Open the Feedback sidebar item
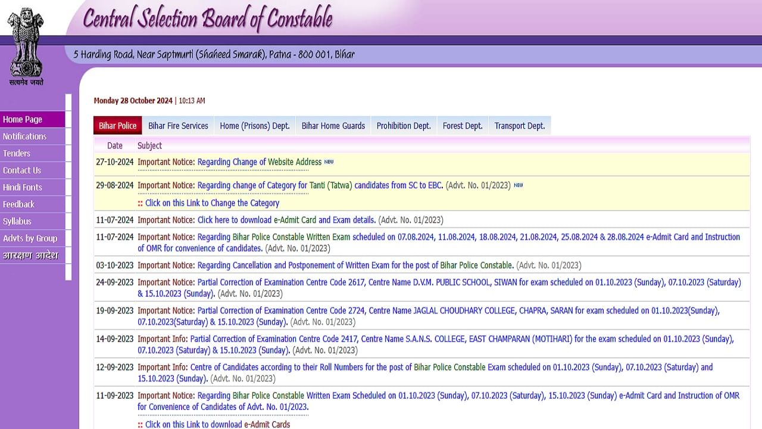Image resolution: width=762 pixels, height=429 pixels. 33,204
